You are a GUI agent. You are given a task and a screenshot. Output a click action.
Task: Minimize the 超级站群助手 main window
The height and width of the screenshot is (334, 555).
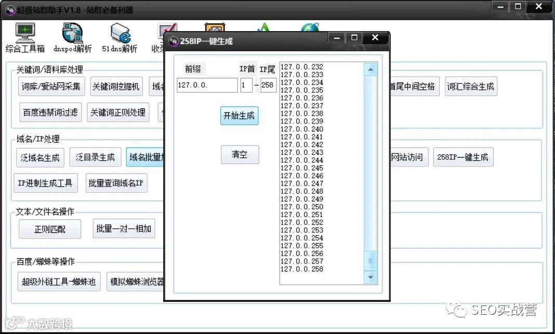pos(500,6)
